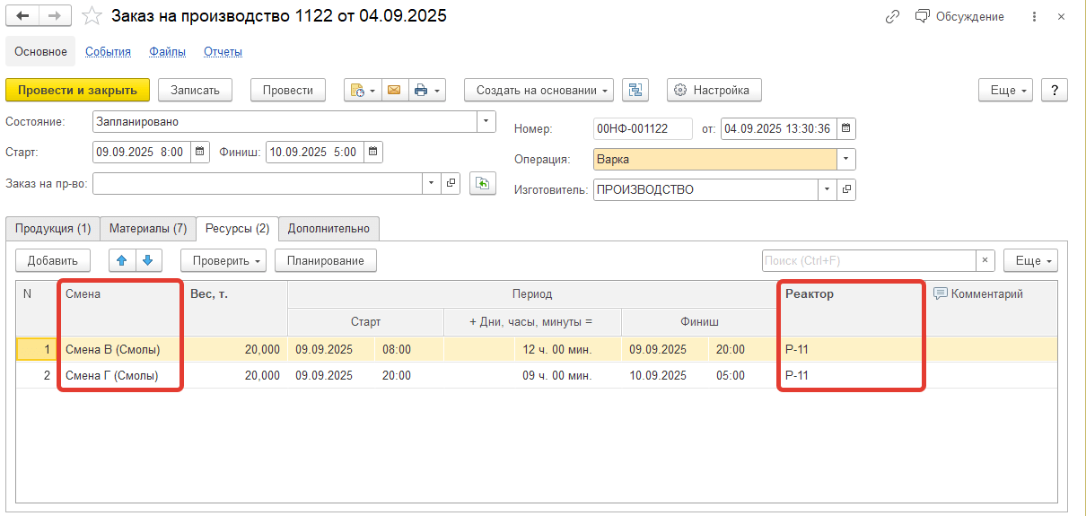Copy document link via chain icon

point(892,16)
